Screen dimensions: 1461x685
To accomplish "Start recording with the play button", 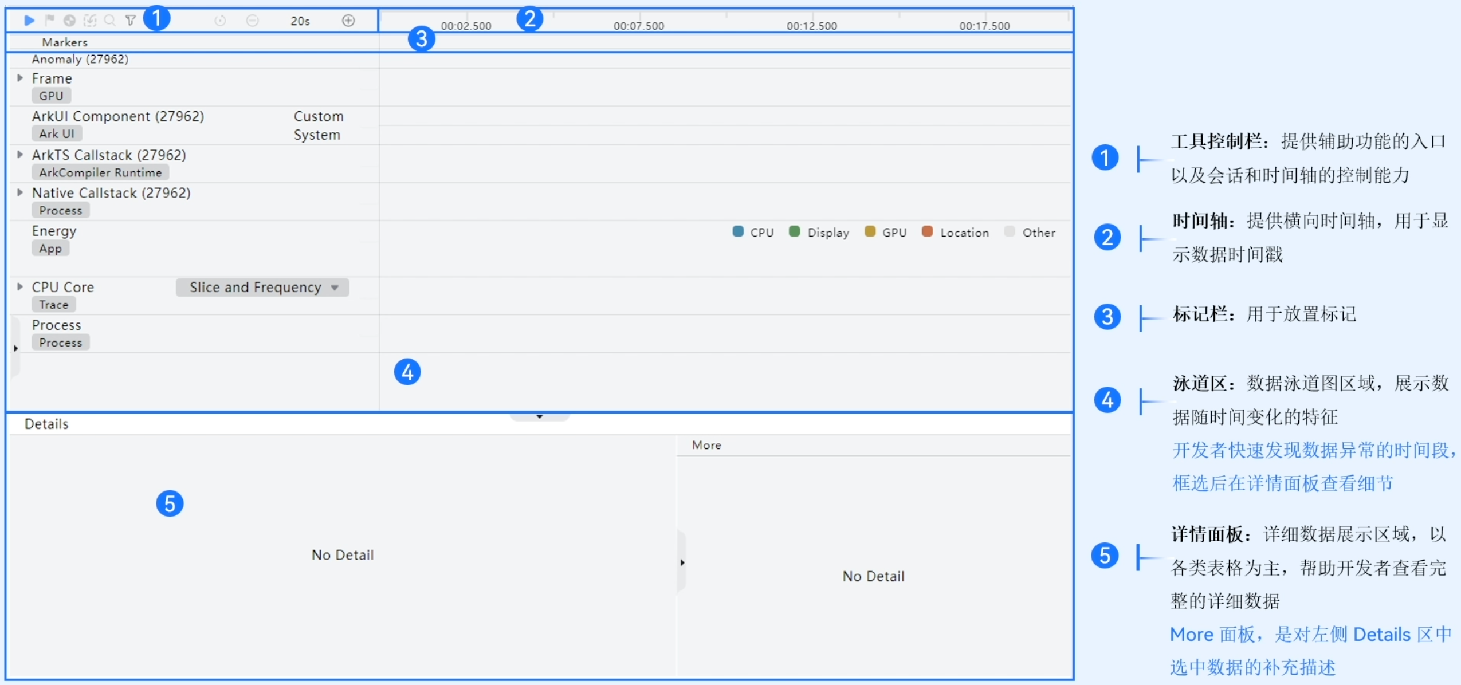I will coord(29,21).
